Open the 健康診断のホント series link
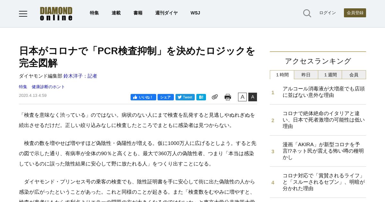This screenshot has width=385, height=202. (48, 87)
